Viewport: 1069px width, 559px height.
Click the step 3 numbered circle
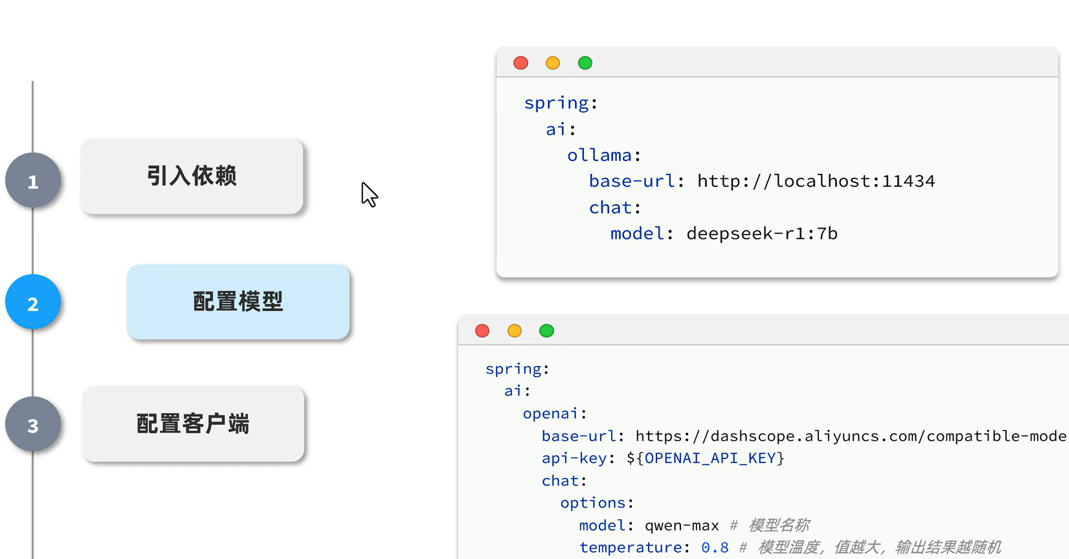coord(33,424)
